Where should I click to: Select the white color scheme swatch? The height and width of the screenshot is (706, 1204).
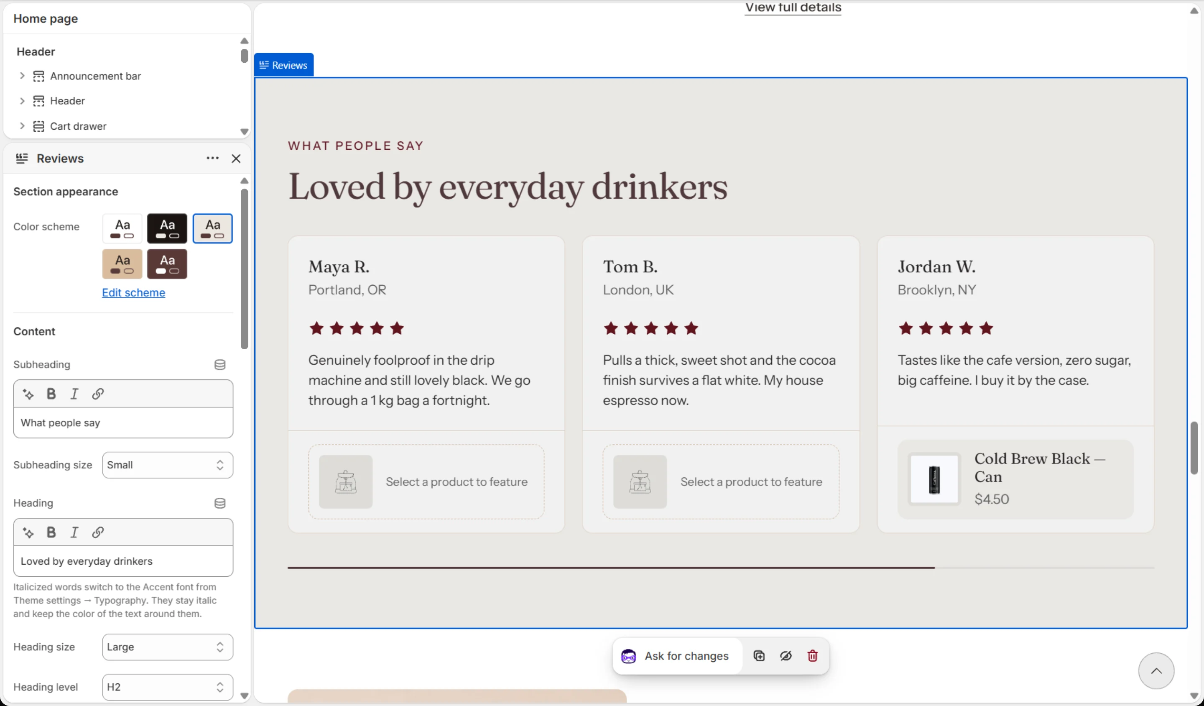click(x=122, y=228)
